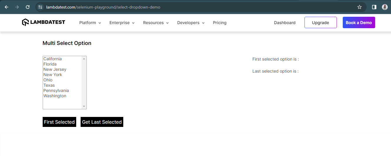Viewport: 391px width, 156px height.
Task: Go to Dashboard
Action: pyautogui.click(x=285, y=23)
